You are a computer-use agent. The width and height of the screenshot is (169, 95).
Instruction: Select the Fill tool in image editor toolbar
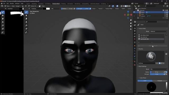[x=3, y=25]
